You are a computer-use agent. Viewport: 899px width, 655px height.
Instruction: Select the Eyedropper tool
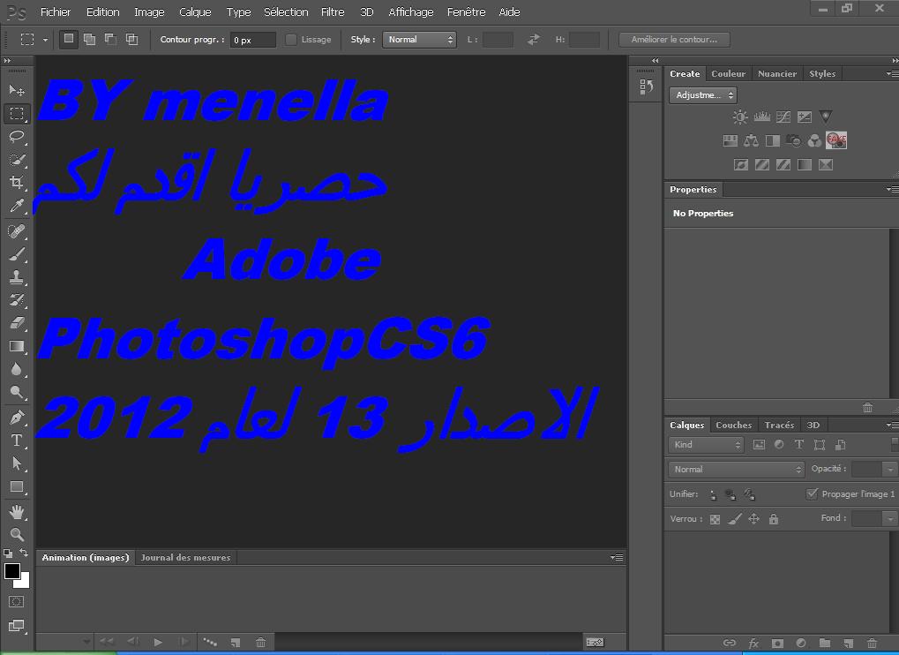(x=17, y=206)
